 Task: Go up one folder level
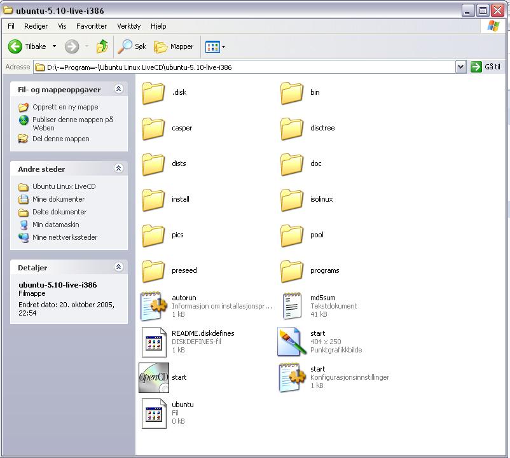102,46
